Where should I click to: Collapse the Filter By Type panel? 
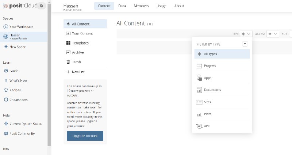point(245,44)
